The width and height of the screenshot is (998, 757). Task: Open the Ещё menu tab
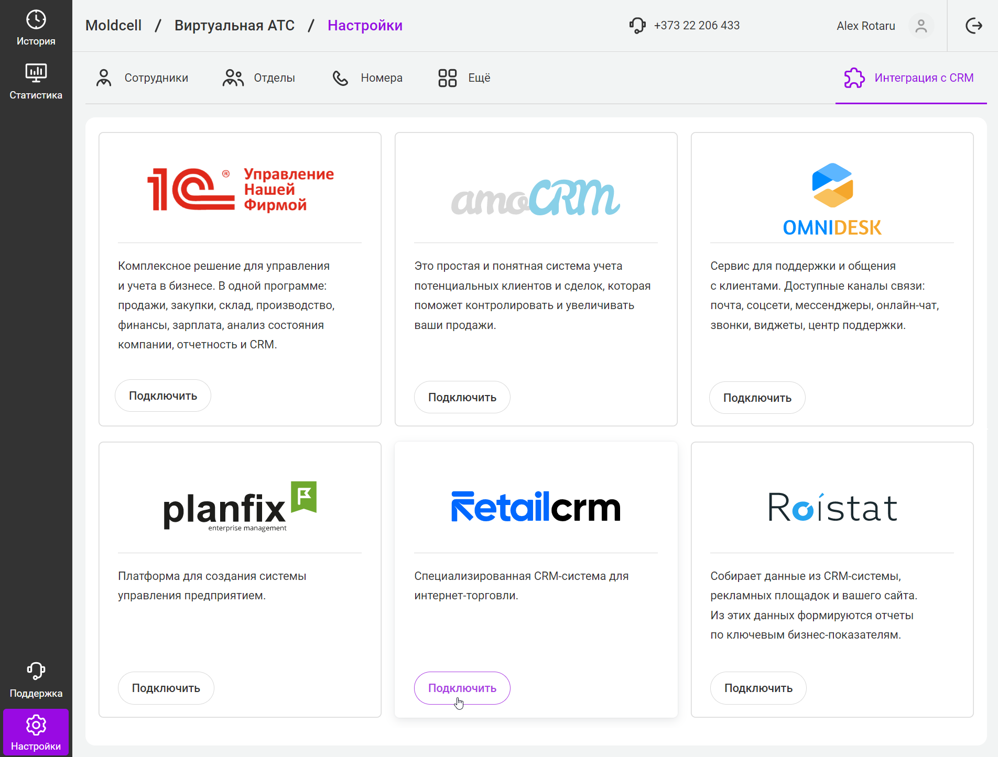(x=464, y=78)
